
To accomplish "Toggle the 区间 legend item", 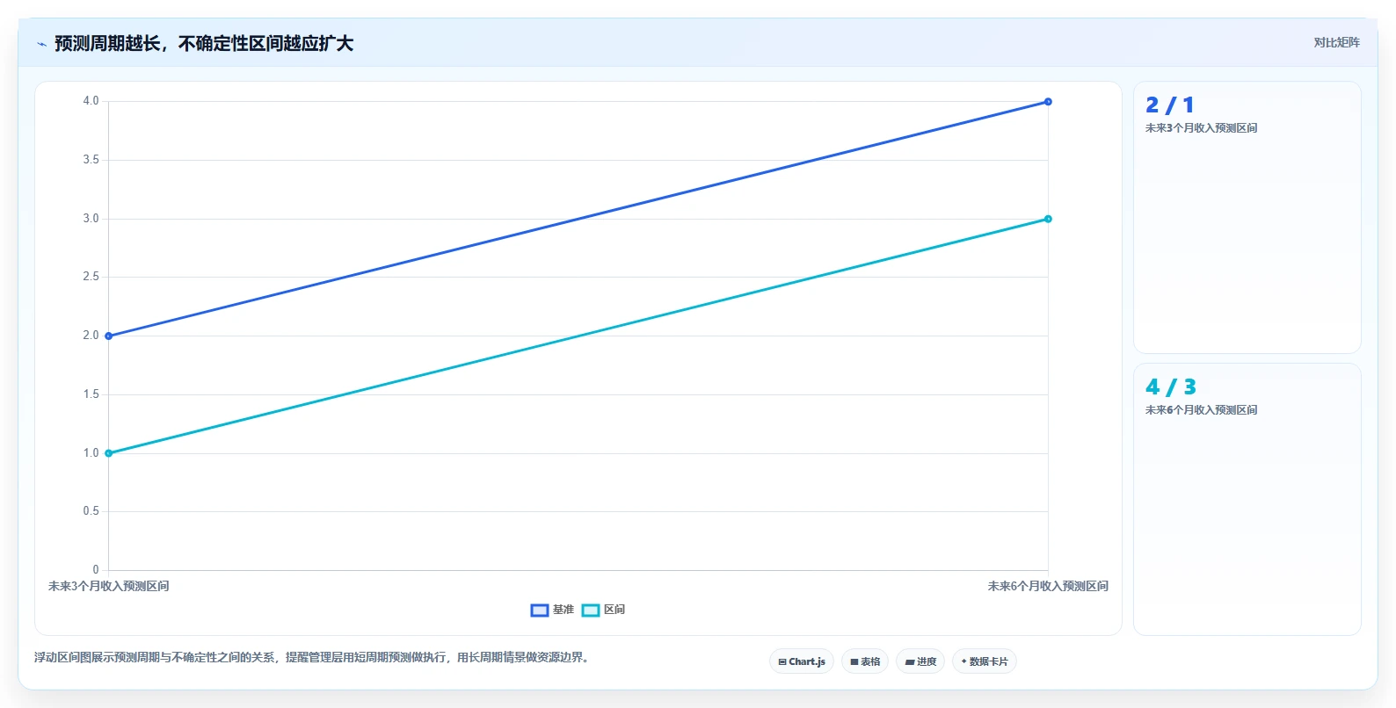I will pyautogui.click(x=603, y=610).
